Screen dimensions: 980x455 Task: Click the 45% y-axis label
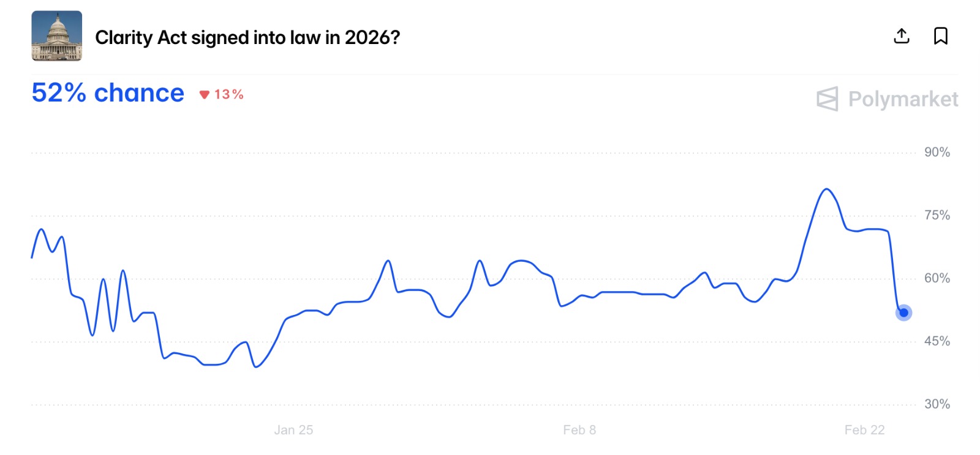click(937, 341)
